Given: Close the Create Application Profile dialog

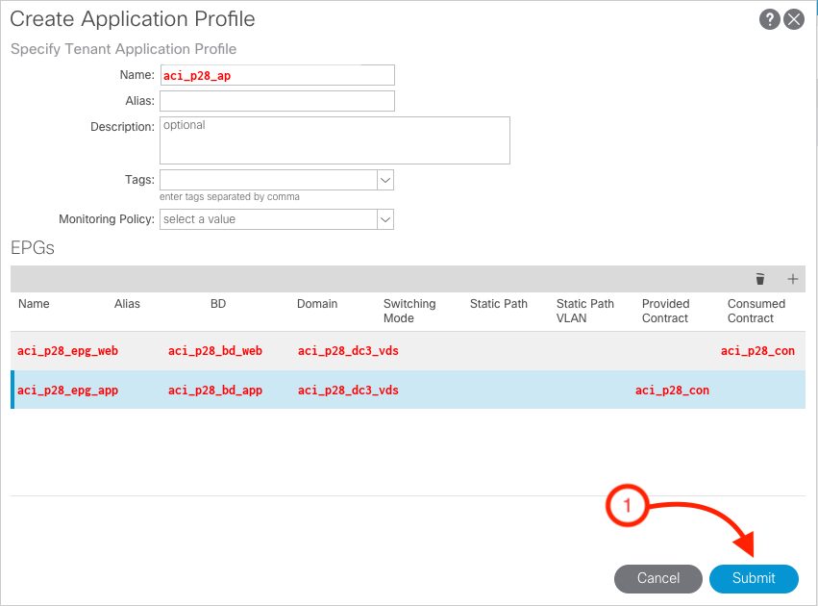Looking at the screenshot, I should (x=794, y=20).
